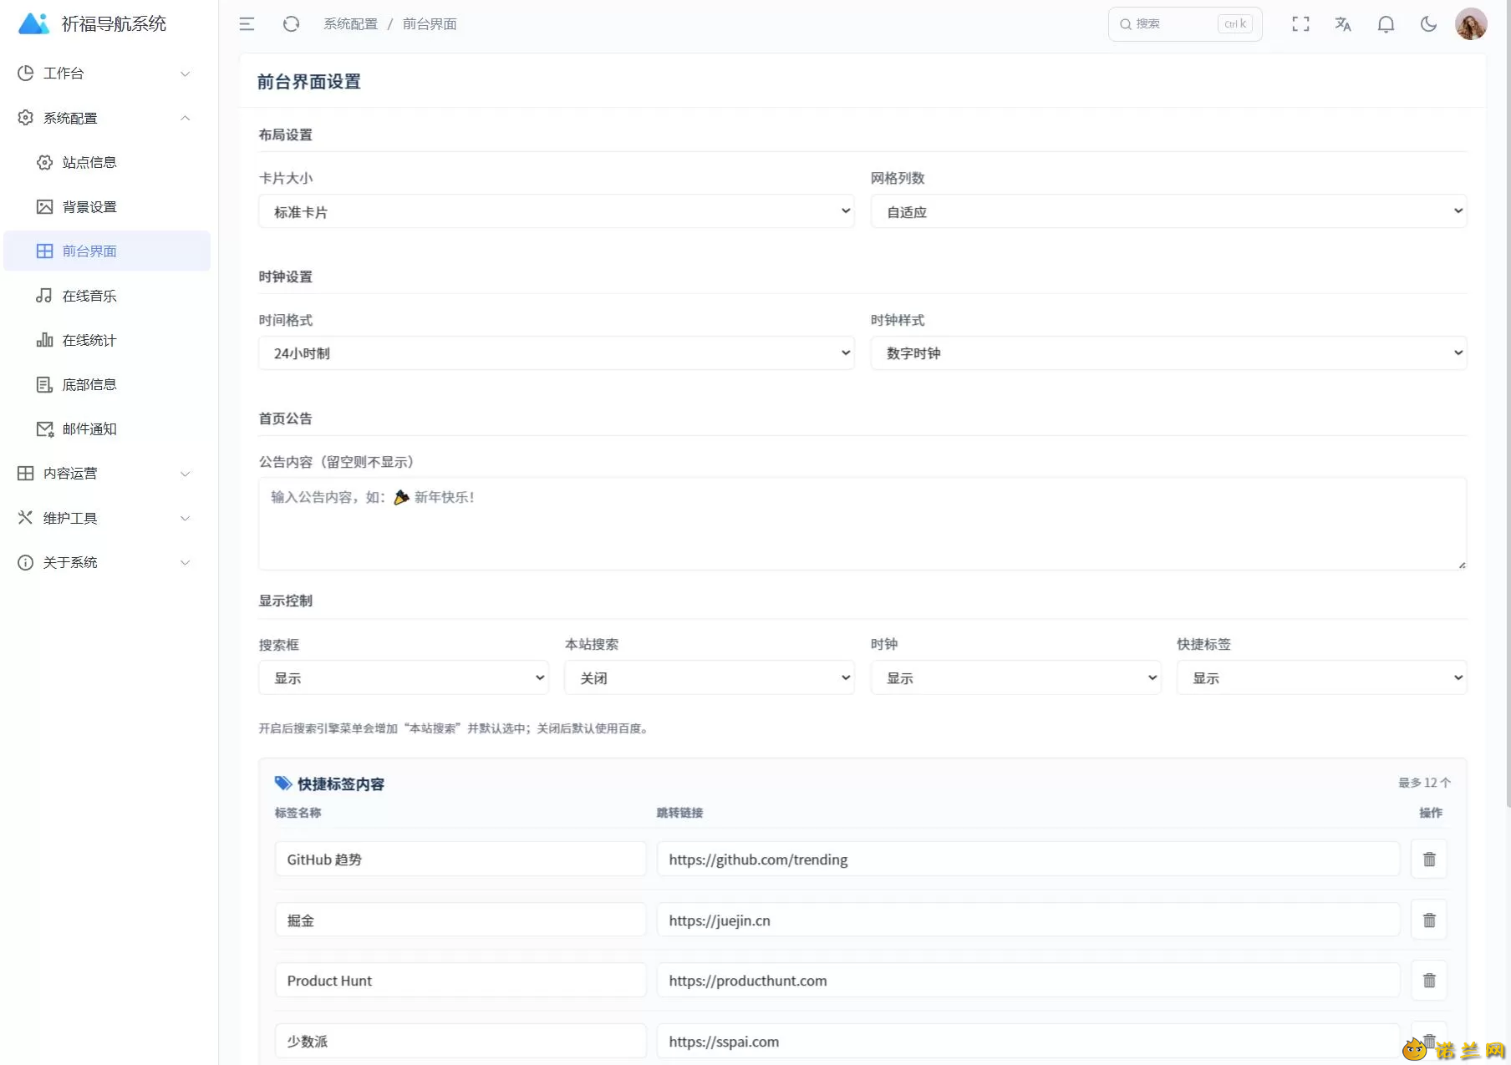Screen dimensions: 1511x1065
Task: Open the user avatar menu
Action: click(x=1471, y=24)
